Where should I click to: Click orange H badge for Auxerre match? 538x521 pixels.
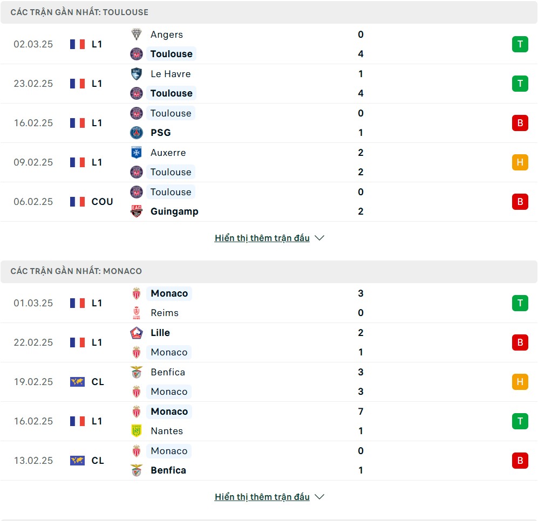click(520, 162)
